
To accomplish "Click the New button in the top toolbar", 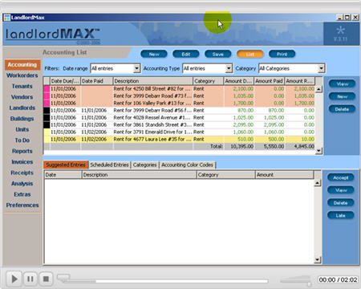I will (x=154, y=54).
